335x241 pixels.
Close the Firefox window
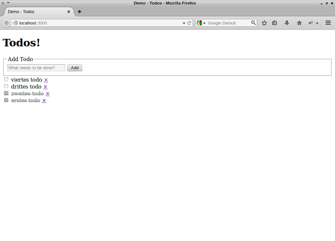coord(332,3)
